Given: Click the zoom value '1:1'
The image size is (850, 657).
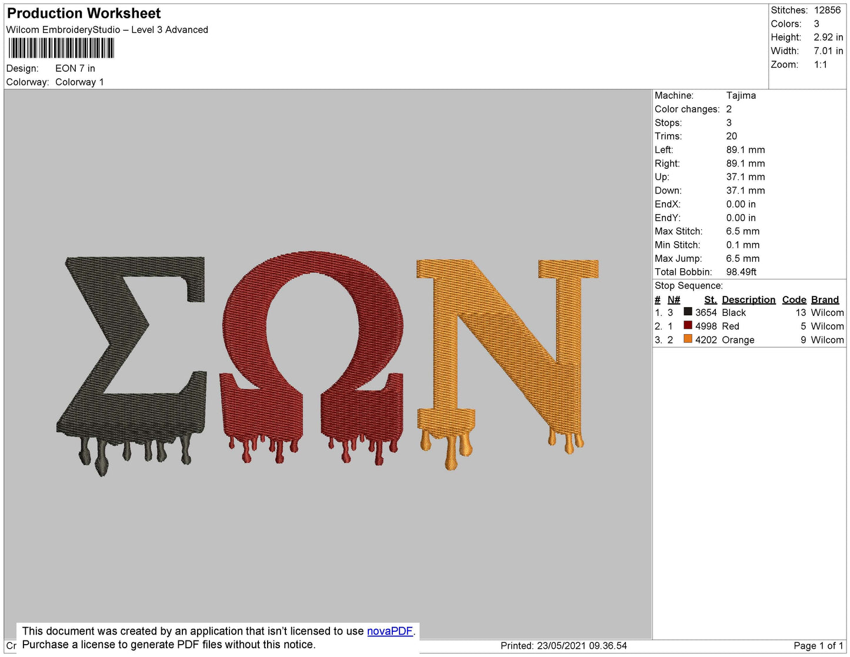Looking at the screenshot, I should (821, 65).
